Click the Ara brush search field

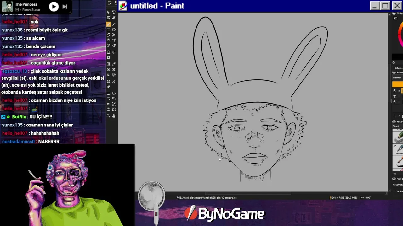pyautogui.click(x=398, y=173)
